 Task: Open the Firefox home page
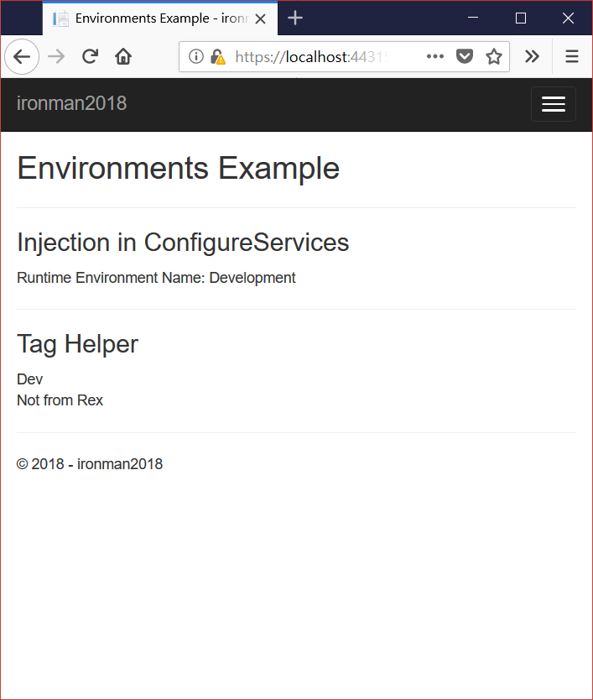[123, 57]
